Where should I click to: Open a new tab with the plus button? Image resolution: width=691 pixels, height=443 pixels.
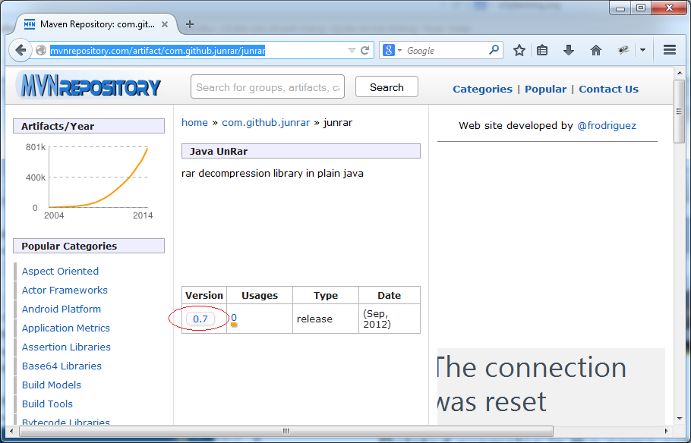tap(190, 24)
